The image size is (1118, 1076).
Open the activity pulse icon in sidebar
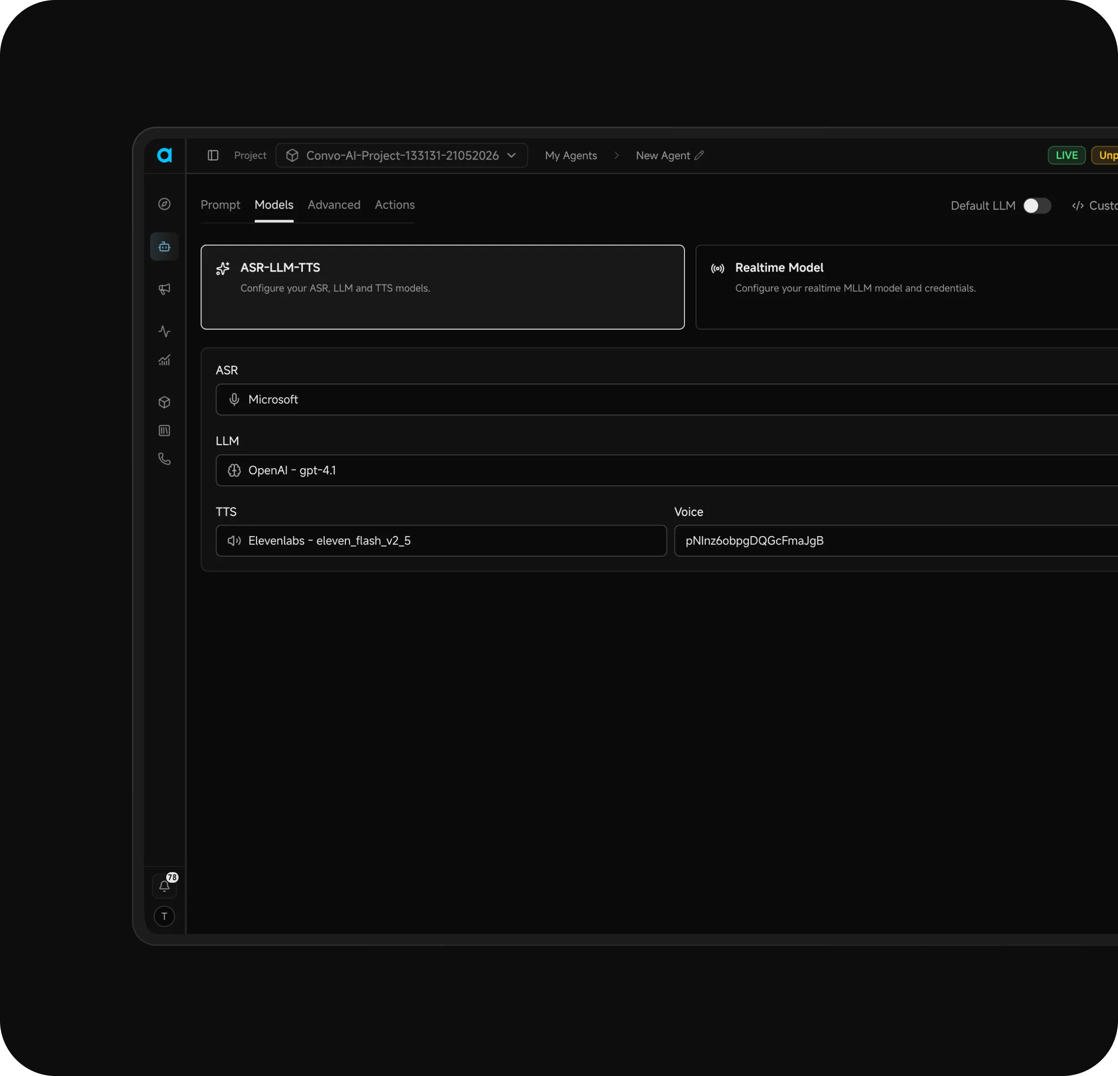pos(164,331)
